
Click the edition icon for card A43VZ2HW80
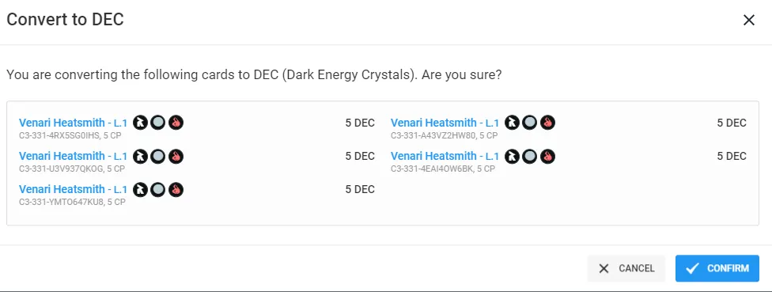tap(512, 123)
